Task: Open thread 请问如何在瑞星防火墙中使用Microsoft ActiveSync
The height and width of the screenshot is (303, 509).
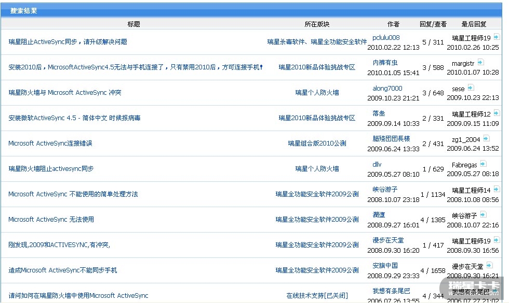Action: pos(78,296)
